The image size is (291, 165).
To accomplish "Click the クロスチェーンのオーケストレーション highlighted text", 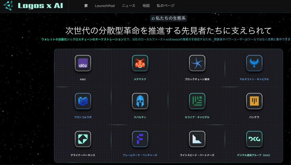I will pos(98,39).
